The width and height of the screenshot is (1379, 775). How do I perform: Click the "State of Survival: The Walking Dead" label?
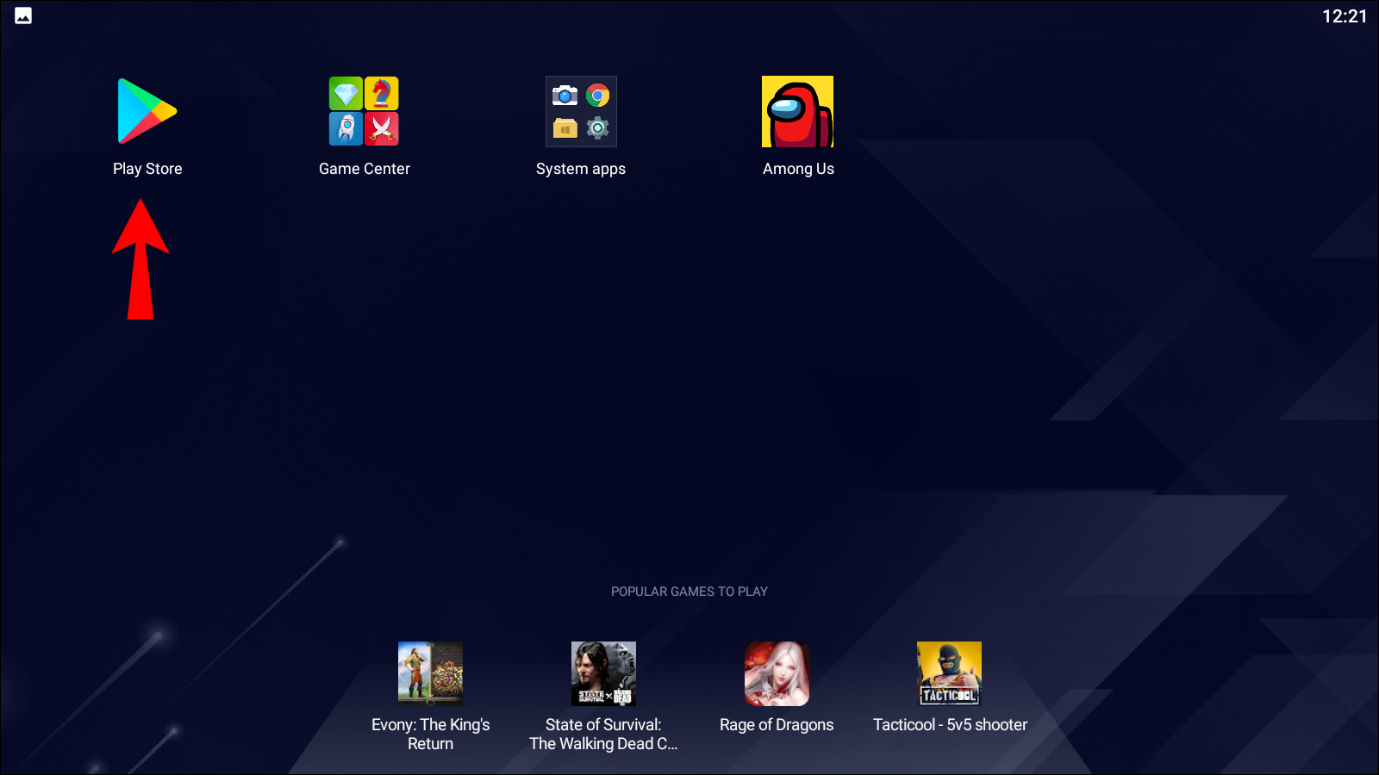603,735
